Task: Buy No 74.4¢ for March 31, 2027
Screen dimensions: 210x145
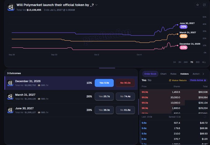Action: (x=125, y=97)
